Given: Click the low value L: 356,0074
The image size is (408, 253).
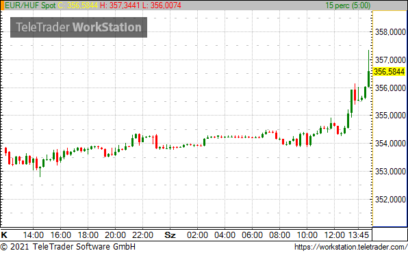Looking at the screenshot, I should pos(162,5).
